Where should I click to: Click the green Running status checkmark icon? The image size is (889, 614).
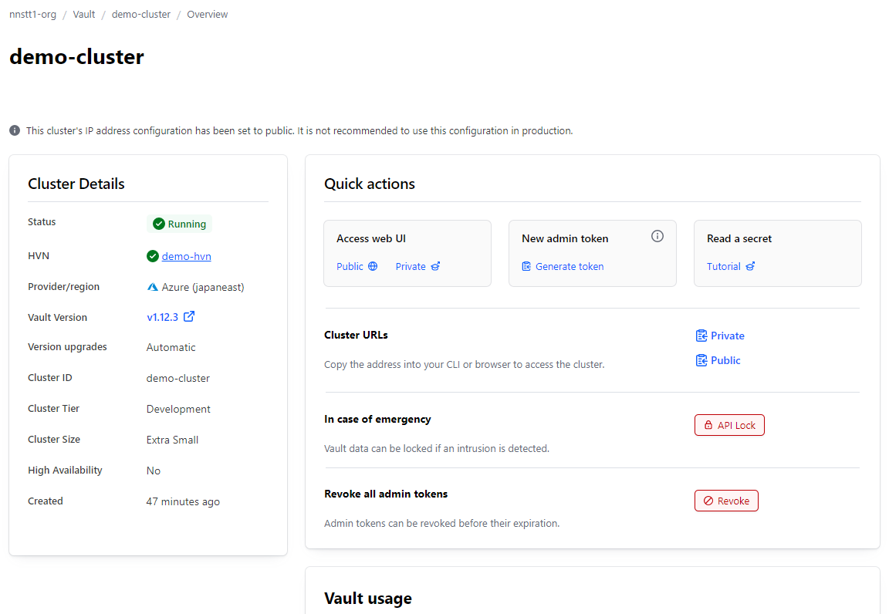[x=159, y=224]
